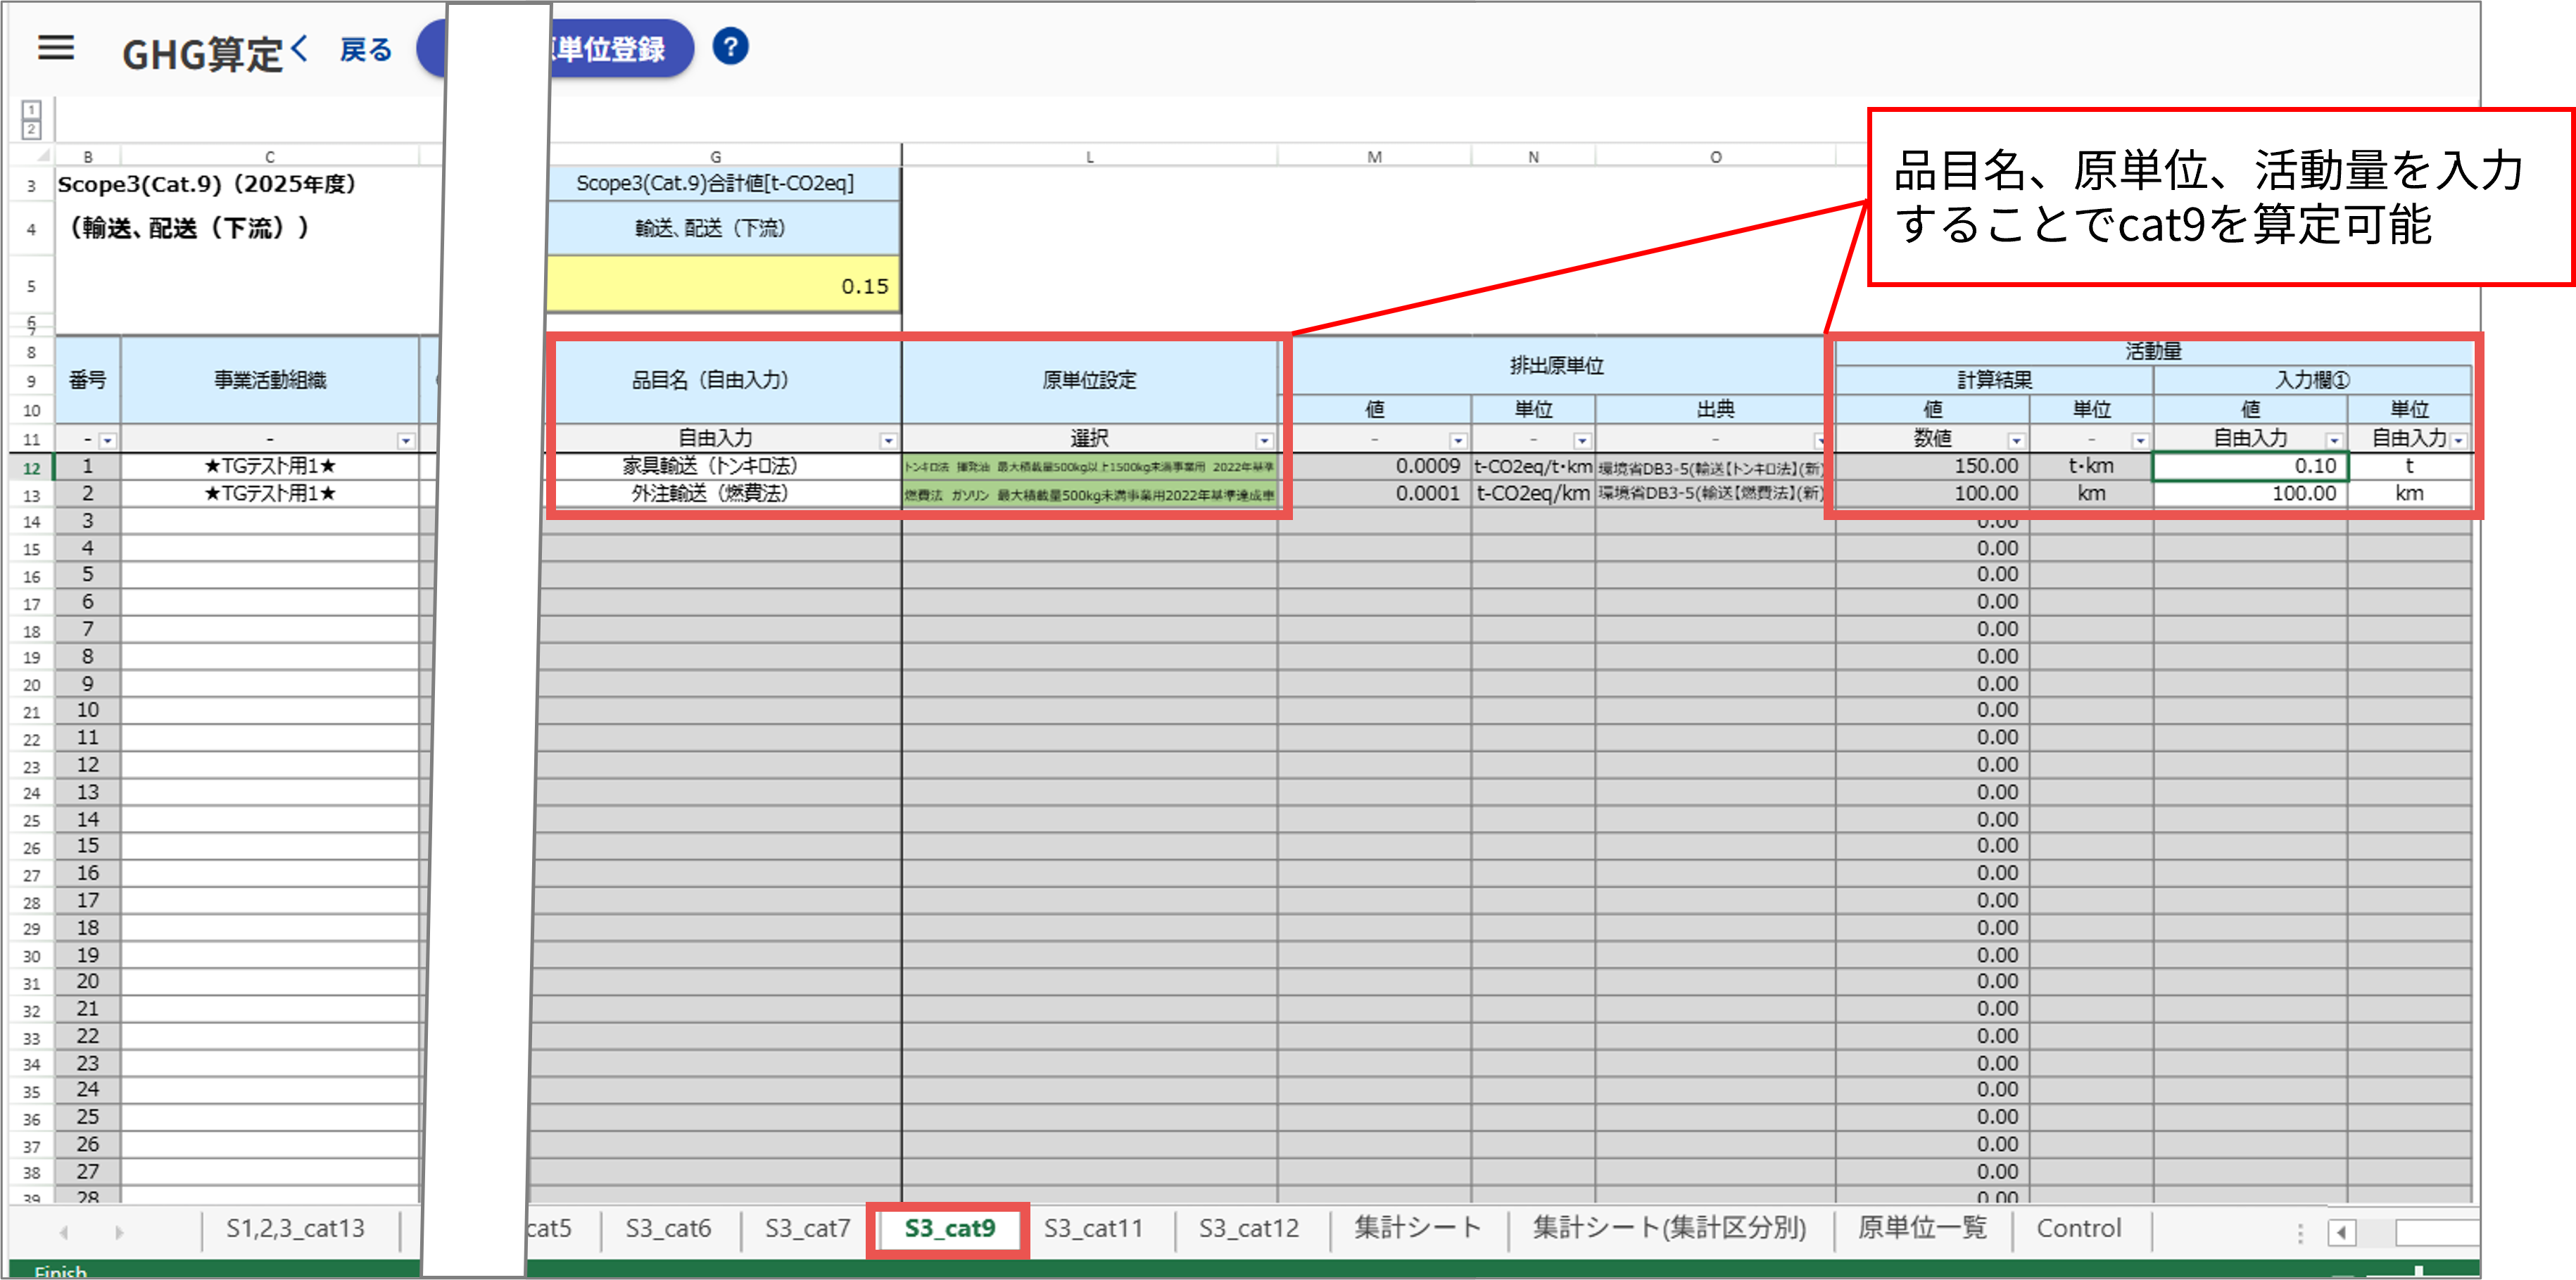
Task: Select outline level 1 button
Action: pos(31,110)
